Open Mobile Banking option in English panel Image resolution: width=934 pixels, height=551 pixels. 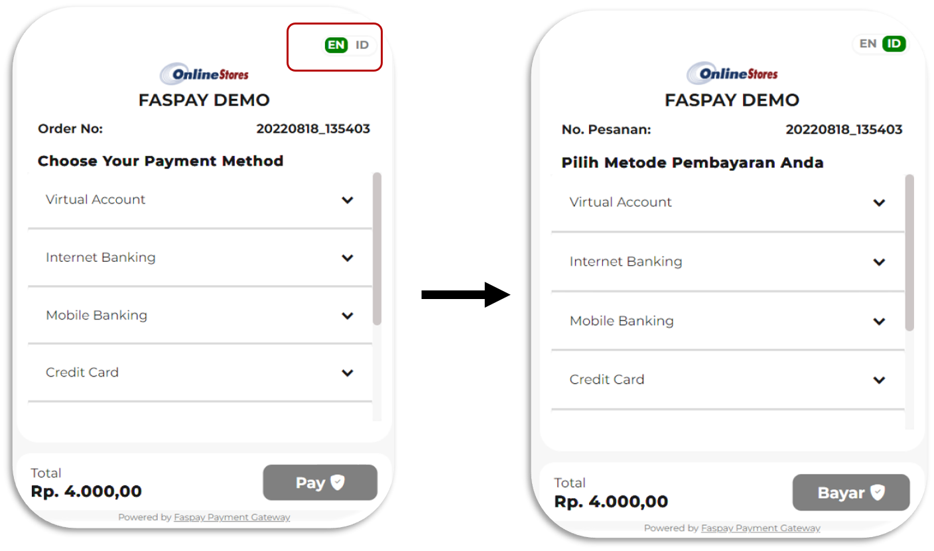pos(97,315)
